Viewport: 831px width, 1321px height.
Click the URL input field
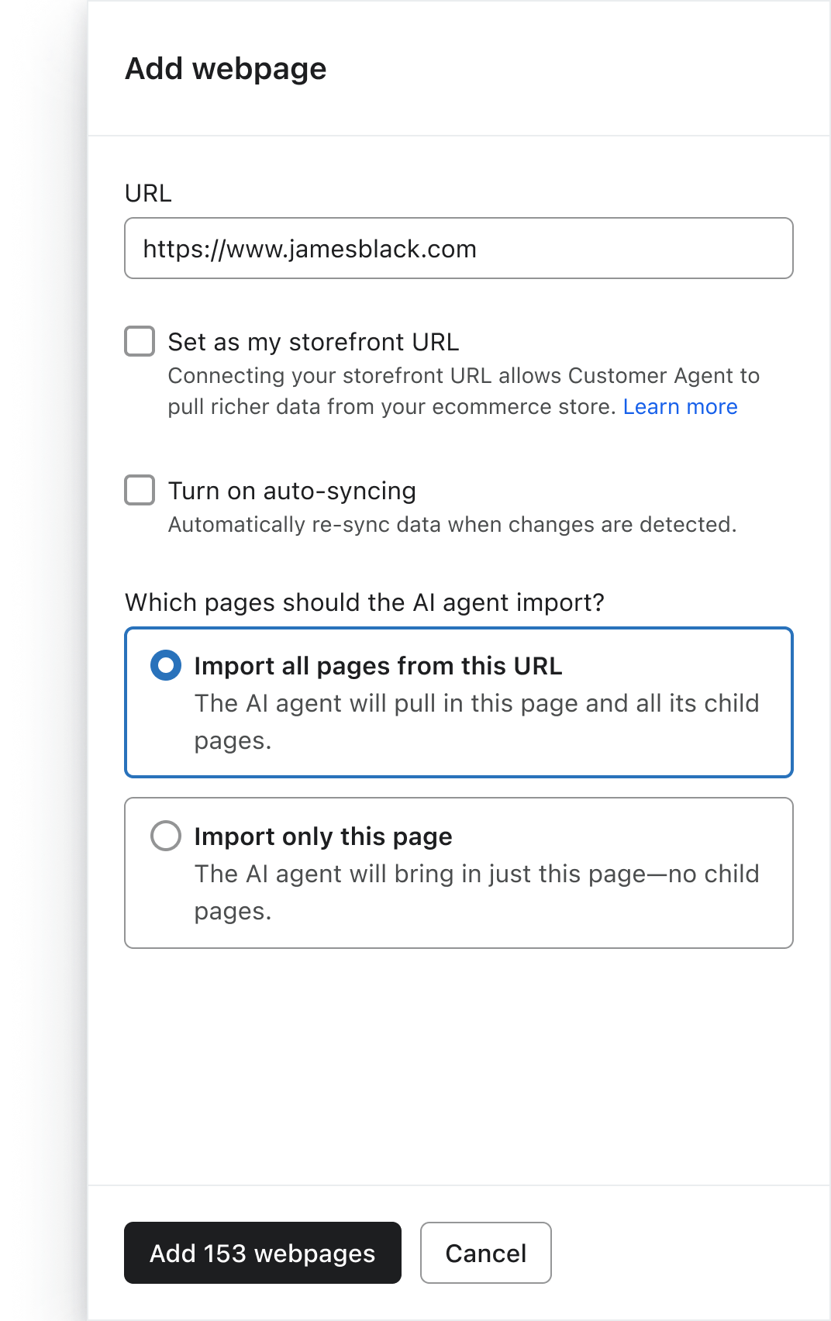point(457,248)
